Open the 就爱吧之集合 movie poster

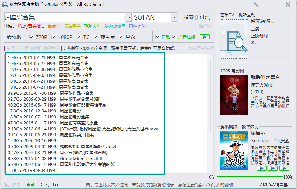(234, 95)
